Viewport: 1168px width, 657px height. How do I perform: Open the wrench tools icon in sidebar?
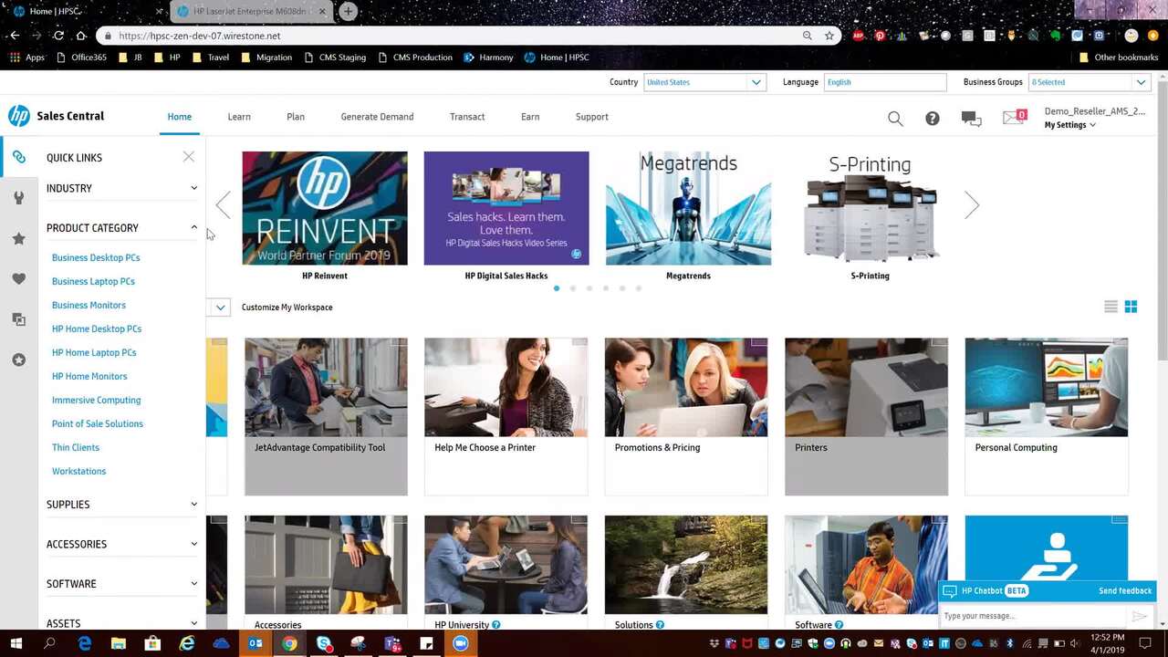coord(18,198)
